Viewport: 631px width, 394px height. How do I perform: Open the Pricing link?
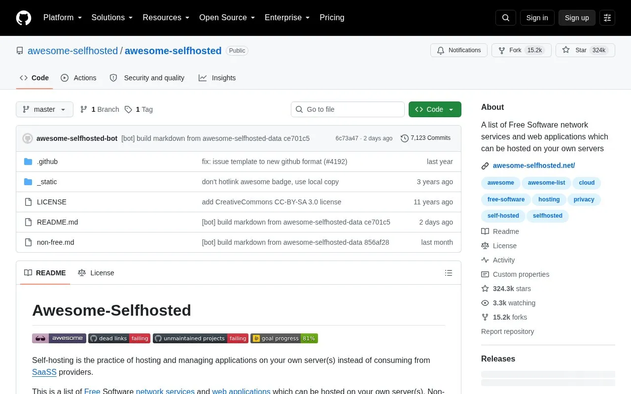coord(332,18)
